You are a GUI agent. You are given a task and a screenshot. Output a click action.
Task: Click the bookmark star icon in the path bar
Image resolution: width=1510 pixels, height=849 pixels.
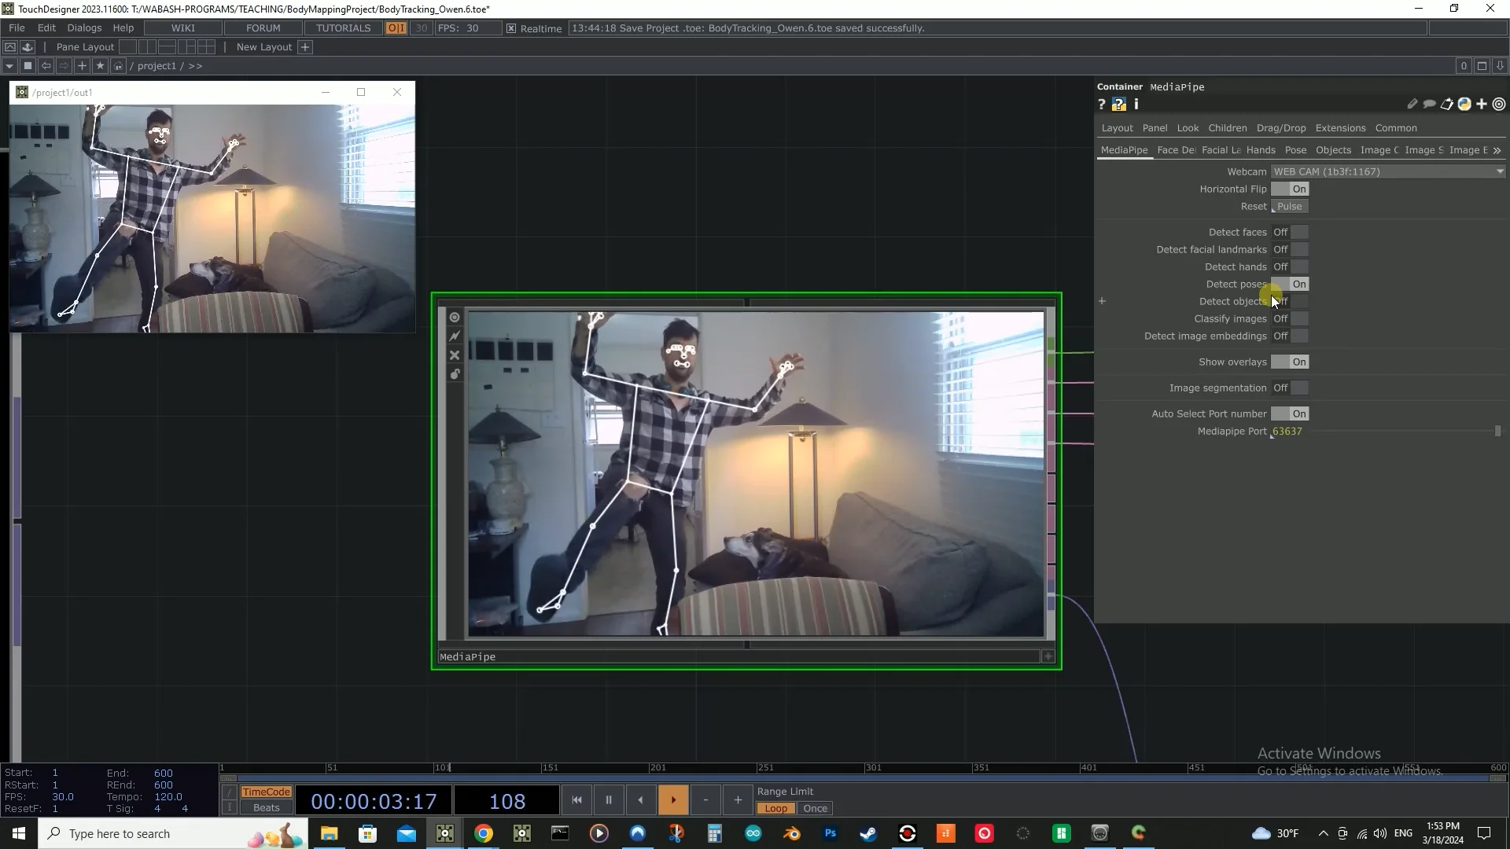pyautogui.click(x=100, y=66)
